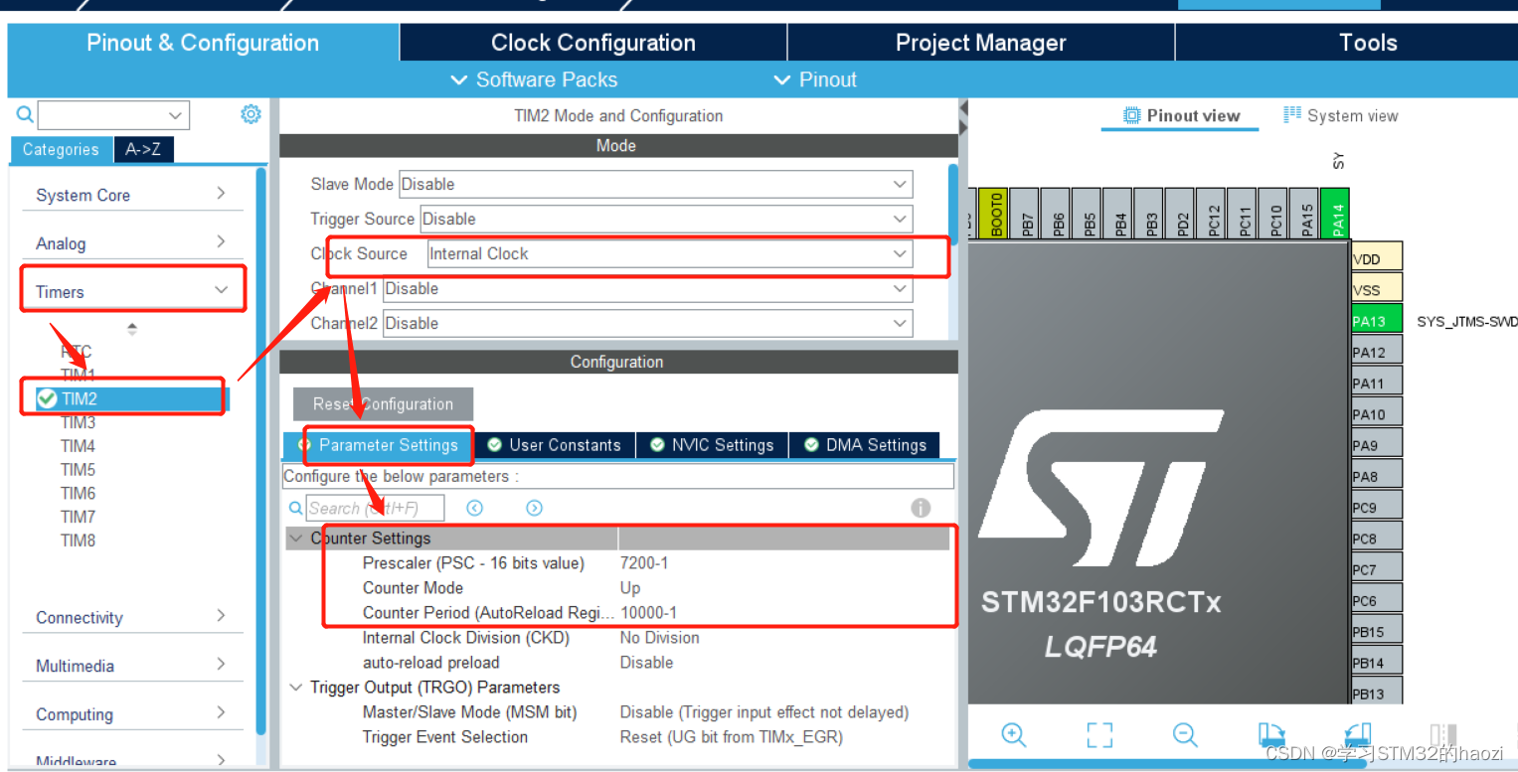Collapse the Counter Settings group
The image size is (1518, 772).
click(296, 539)
